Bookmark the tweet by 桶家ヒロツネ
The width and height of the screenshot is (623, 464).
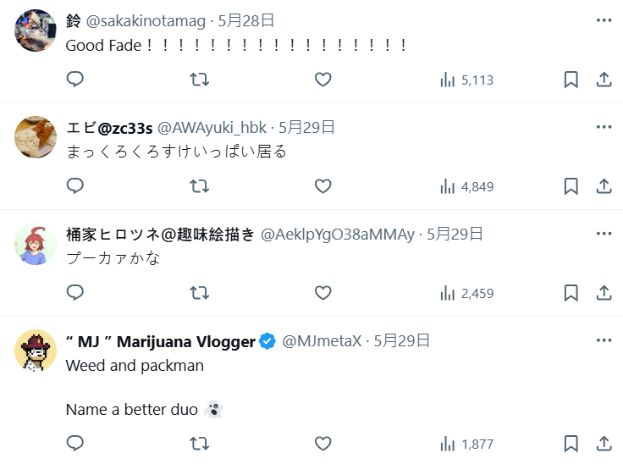[x=571, y=293]
